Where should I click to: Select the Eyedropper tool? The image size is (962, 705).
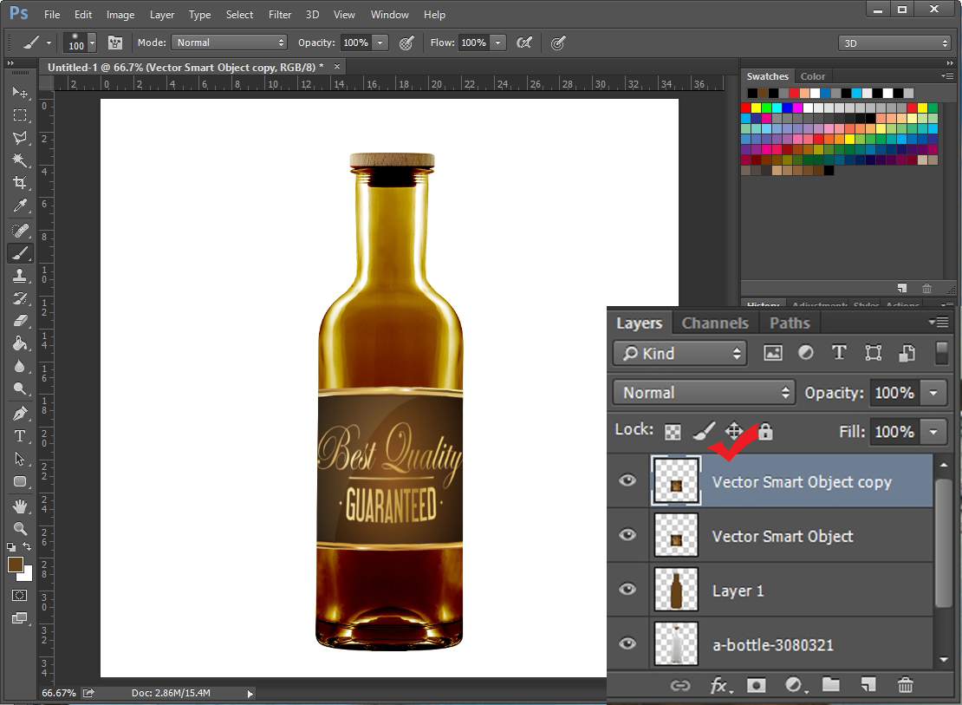pyautogui.click(x=20, y=206)
